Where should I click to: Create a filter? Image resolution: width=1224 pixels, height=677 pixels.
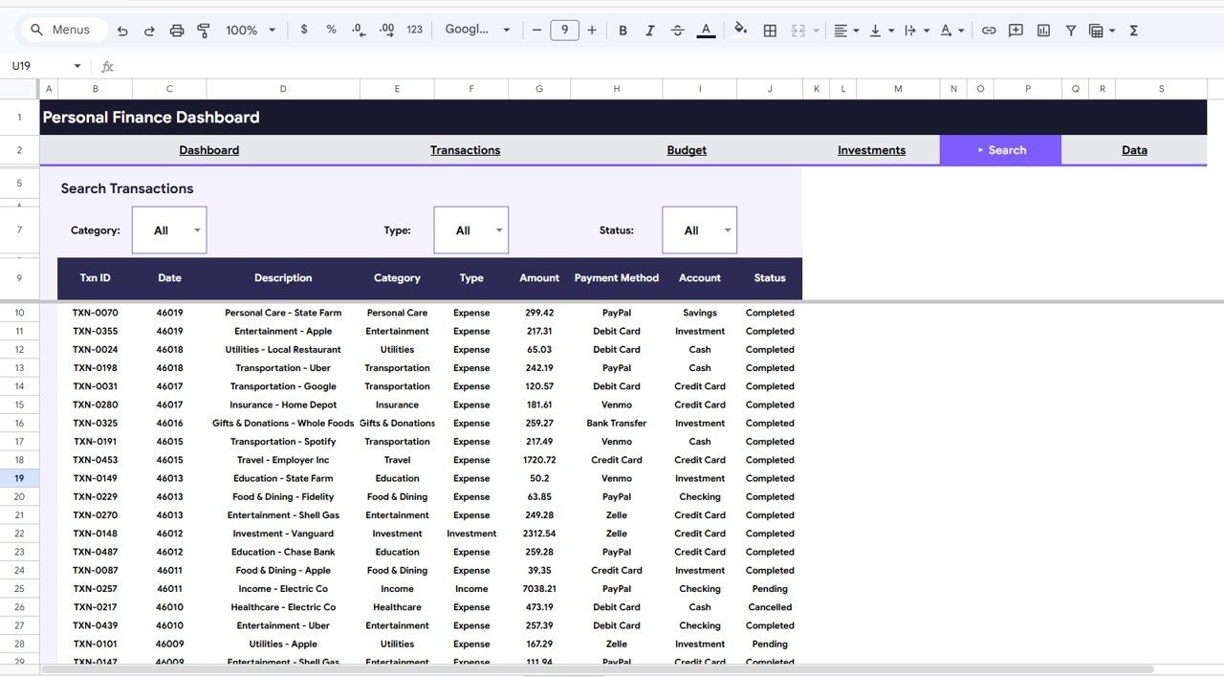click(x=1070, y=30)
